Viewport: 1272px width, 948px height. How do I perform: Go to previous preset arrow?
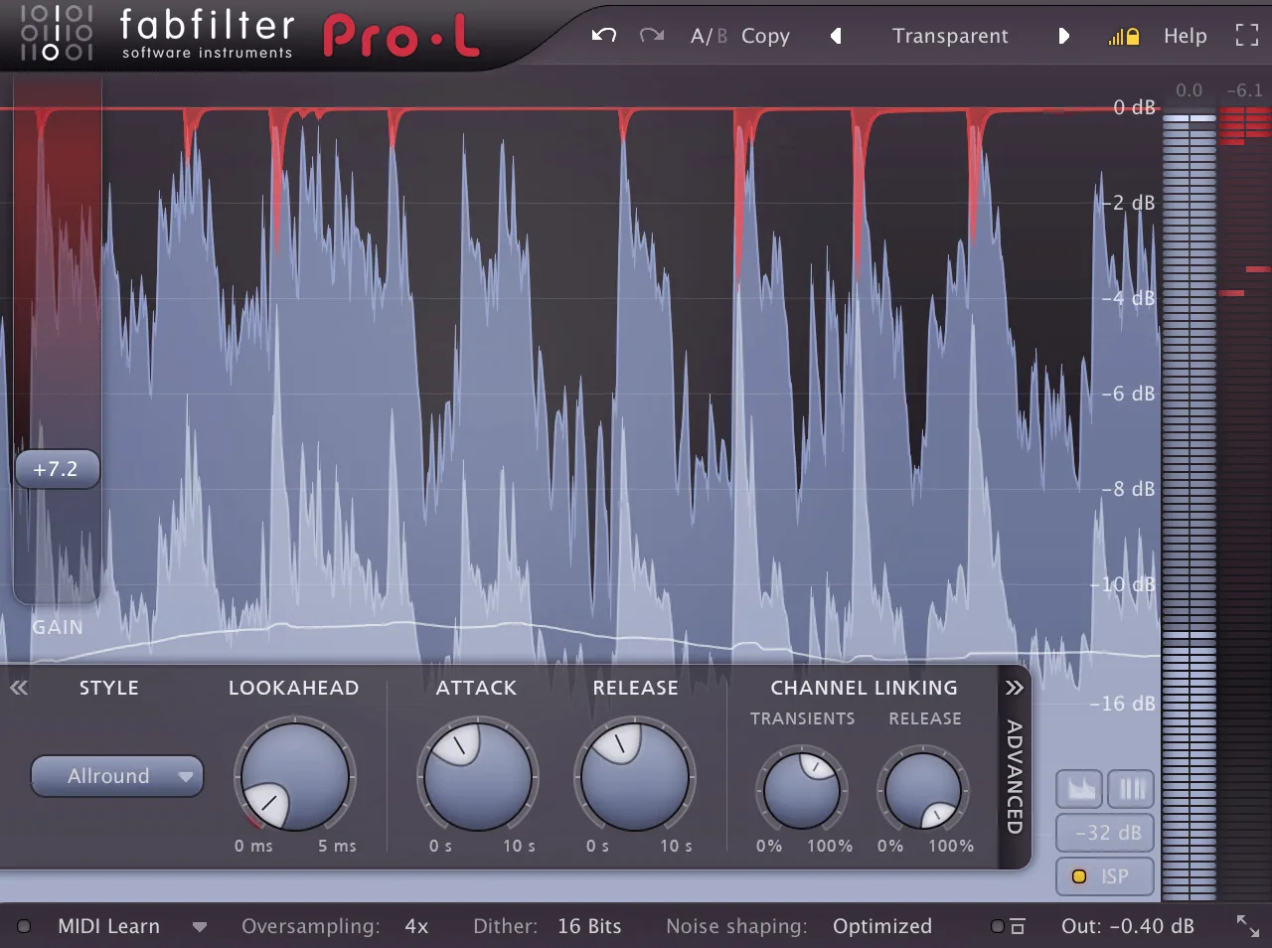[x=836, y=36]
